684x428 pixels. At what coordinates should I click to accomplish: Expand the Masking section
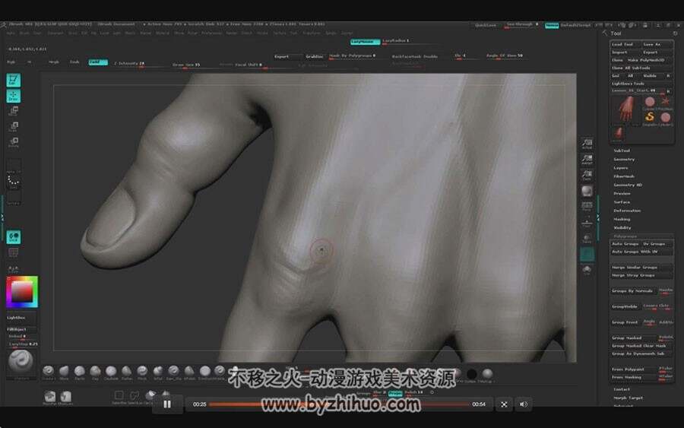click(x=622, y=219)
